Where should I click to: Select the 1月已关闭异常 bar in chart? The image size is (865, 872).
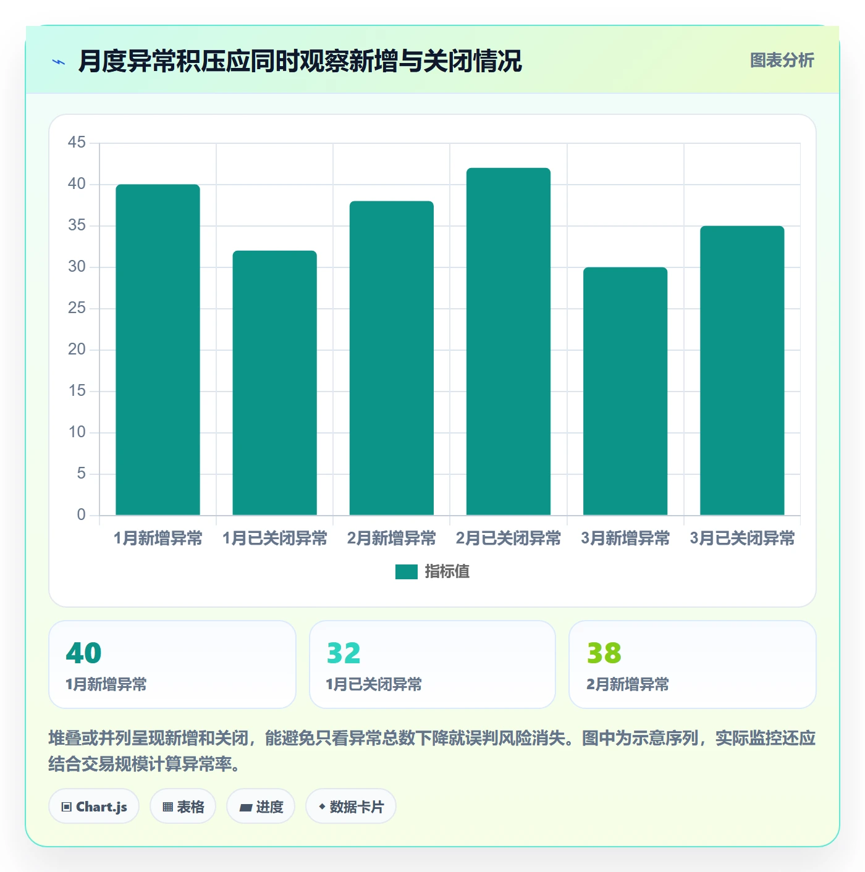click(x=275, y=383)
